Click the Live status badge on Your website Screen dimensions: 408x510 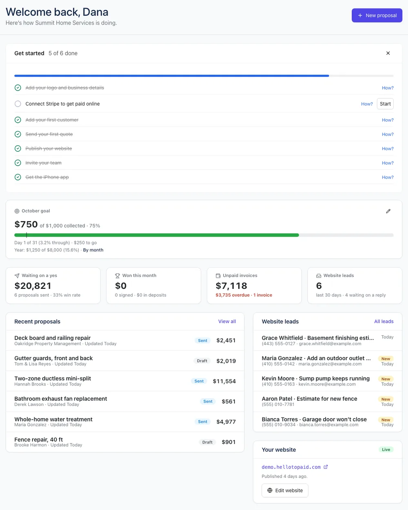(386, 450)
